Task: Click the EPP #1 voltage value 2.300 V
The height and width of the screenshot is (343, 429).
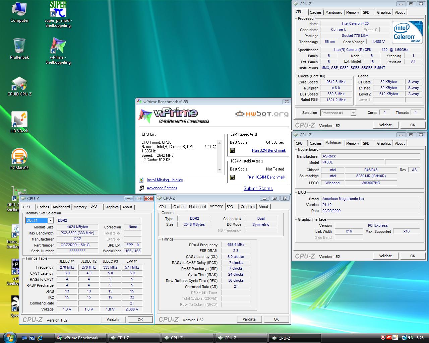Action: coord(132,309)
